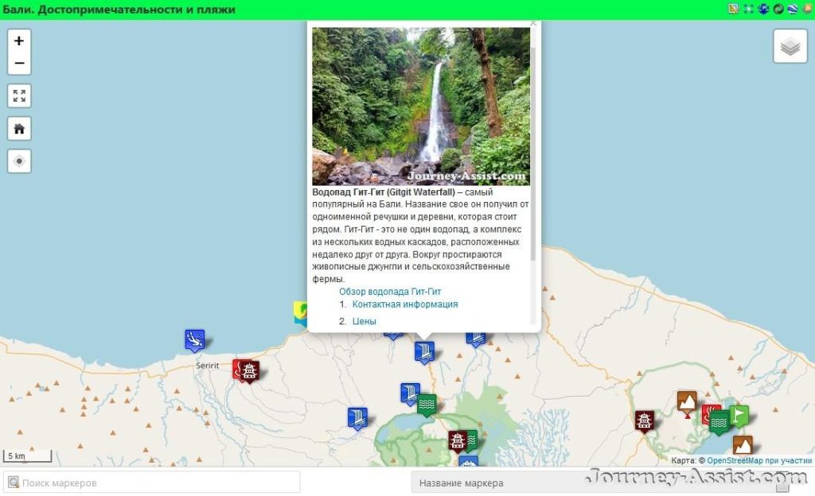The image size is (815, 496).
Task: Focus the Поиск маркеров search field
Action: coord(152,482)
